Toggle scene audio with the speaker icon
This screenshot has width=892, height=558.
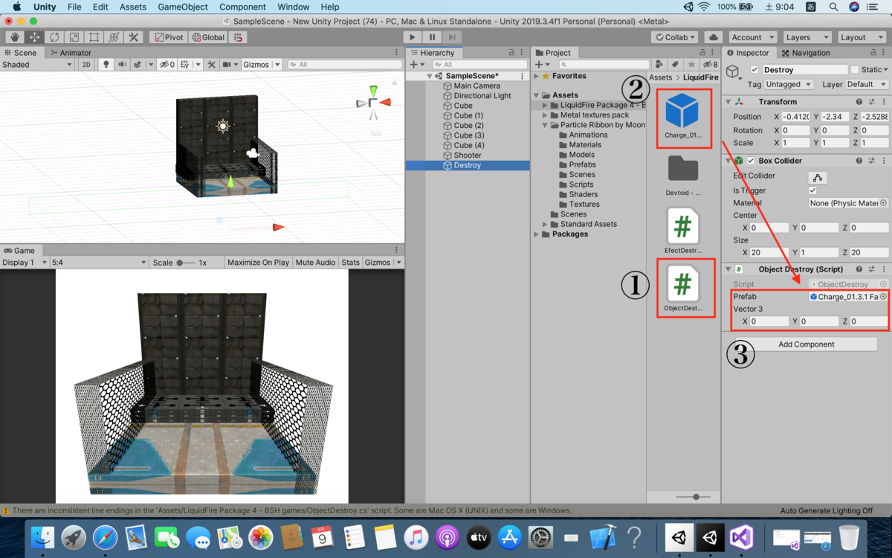coord(123,65)
